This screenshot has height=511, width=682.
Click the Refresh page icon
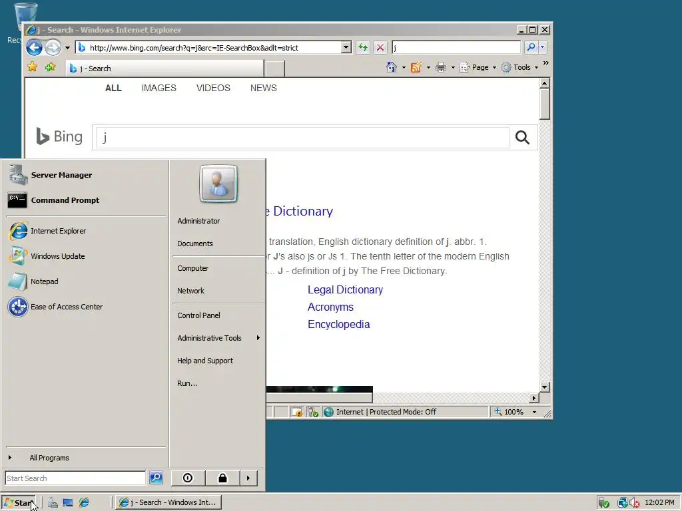363,47
